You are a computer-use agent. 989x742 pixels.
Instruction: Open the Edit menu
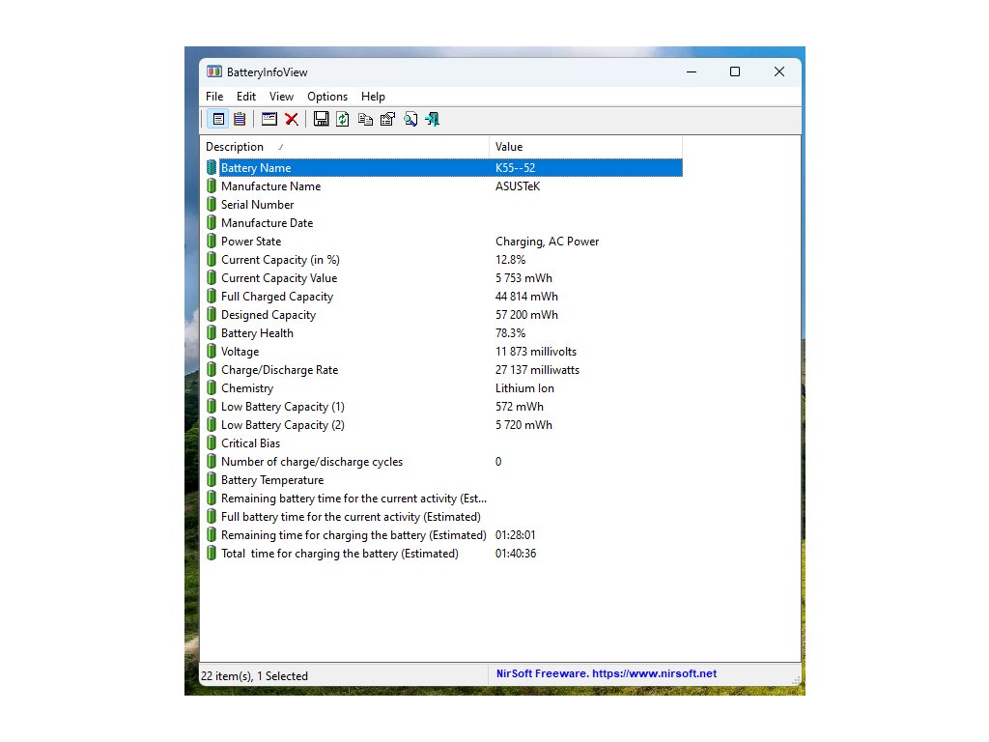tap(246, 97)
